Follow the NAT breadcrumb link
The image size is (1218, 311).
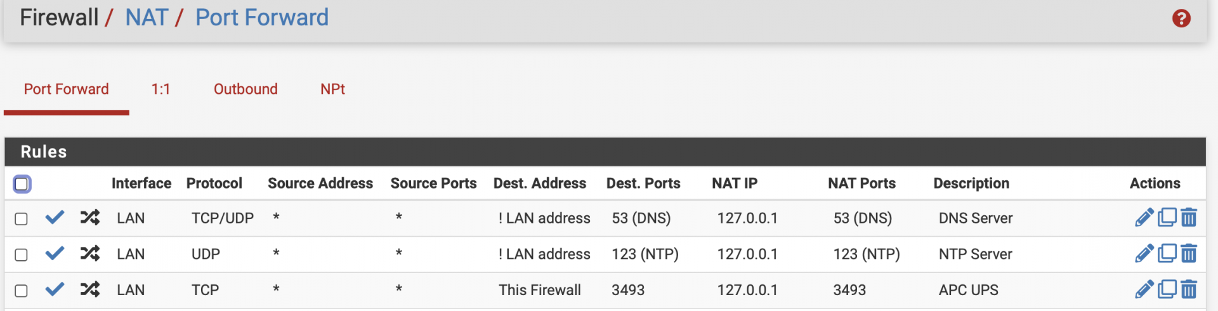(x=147, y=18)
